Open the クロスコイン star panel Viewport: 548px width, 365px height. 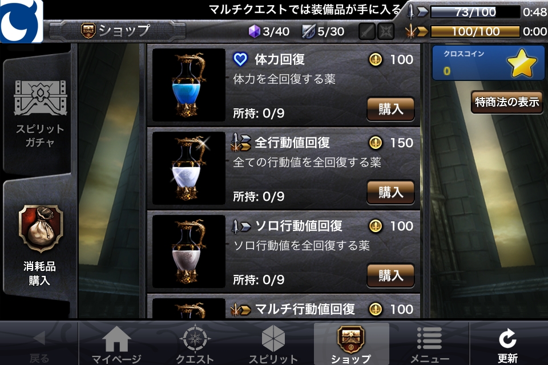[488, 63]
